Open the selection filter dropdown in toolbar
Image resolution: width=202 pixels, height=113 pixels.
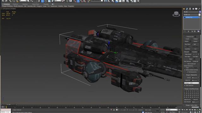point(23,1)
